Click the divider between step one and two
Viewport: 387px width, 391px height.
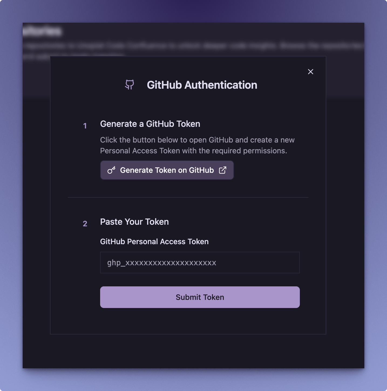[x=188, y=197]
